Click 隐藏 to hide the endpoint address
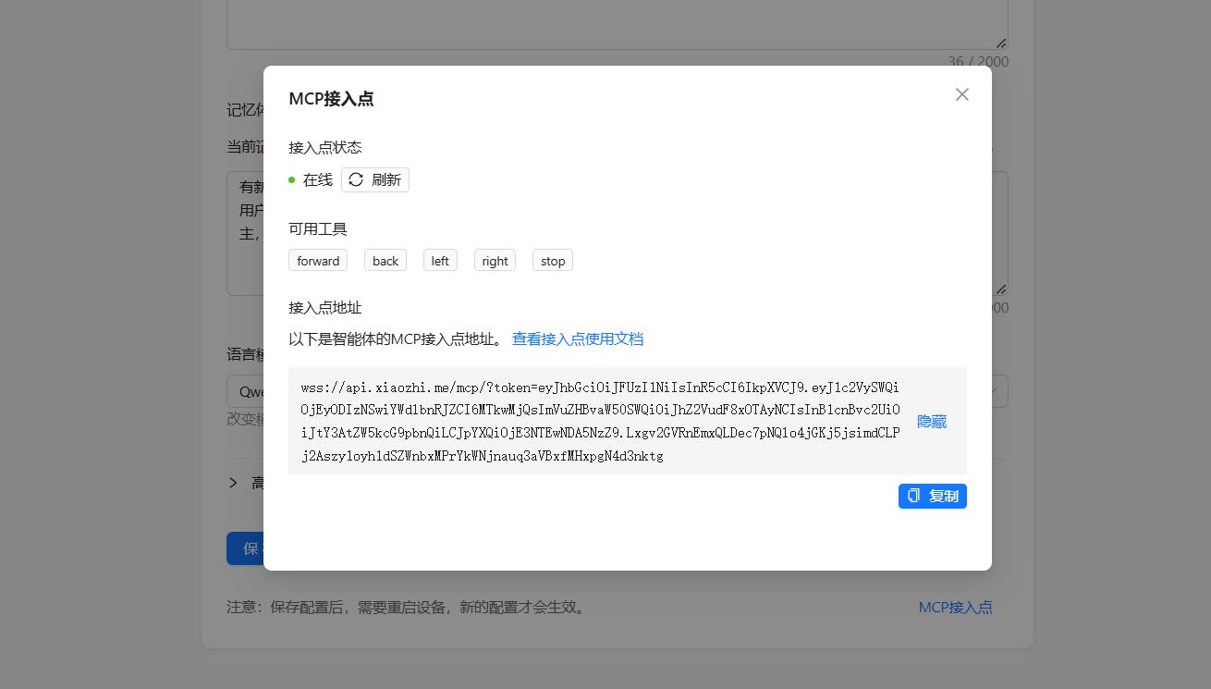The height and width of the screenshot is (689, 1211). point(932,422)
